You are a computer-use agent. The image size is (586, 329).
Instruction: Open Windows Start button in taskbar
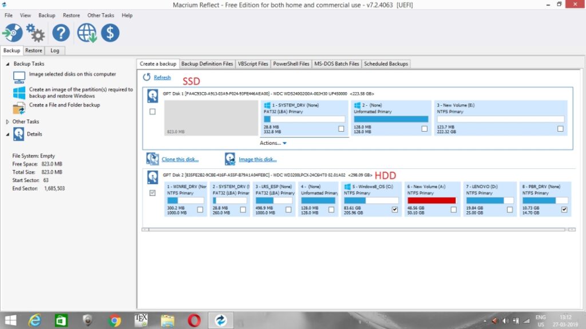point(10,320)
